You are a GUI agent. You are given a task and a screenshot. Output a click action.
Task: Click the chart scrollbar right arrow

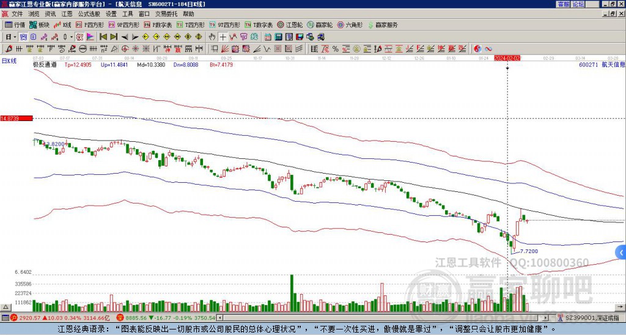(x=546, y=318)
